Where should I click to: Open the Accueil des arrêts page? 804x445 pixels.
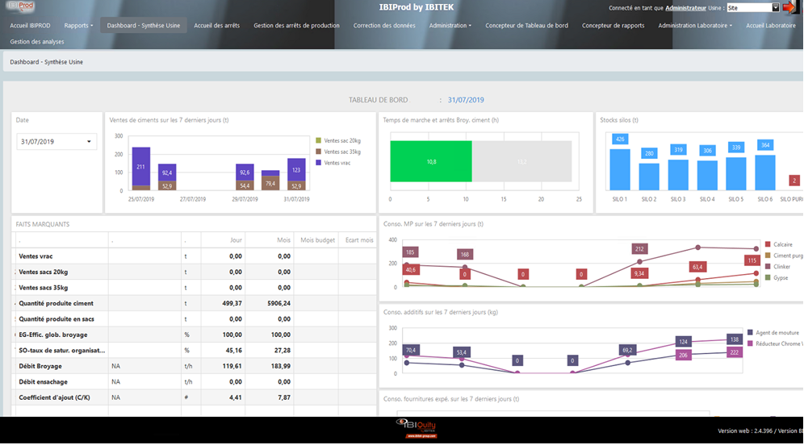(x=216, y=26)
